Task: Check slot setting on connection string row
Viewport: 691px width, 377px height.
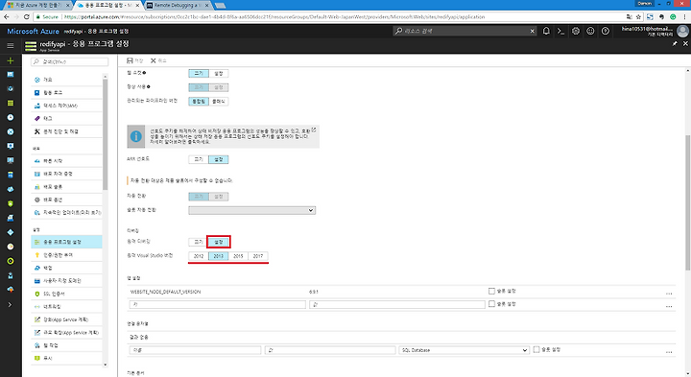Action: tap(536, 350)
